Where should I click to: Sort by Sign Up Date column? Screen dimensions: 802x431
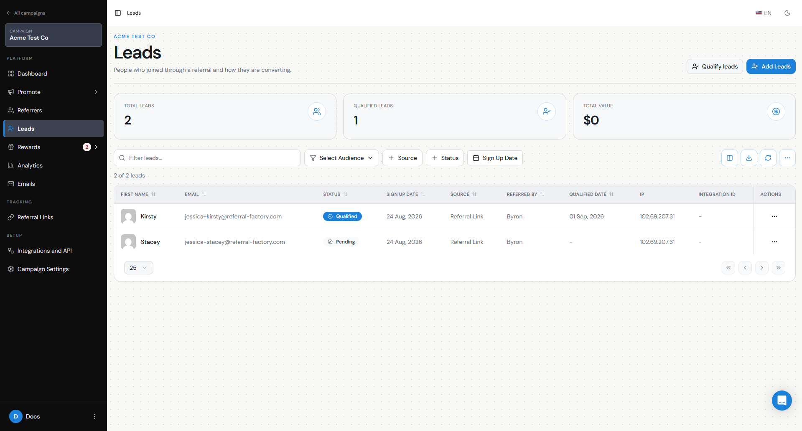tap(406, 194)
